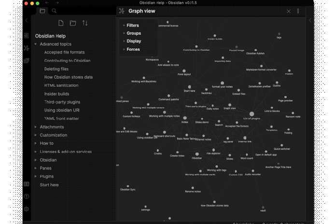The height and width of the screenshot is (224, 336).
Task: Open more options menu in Graph view header
Action: (298, 11)
